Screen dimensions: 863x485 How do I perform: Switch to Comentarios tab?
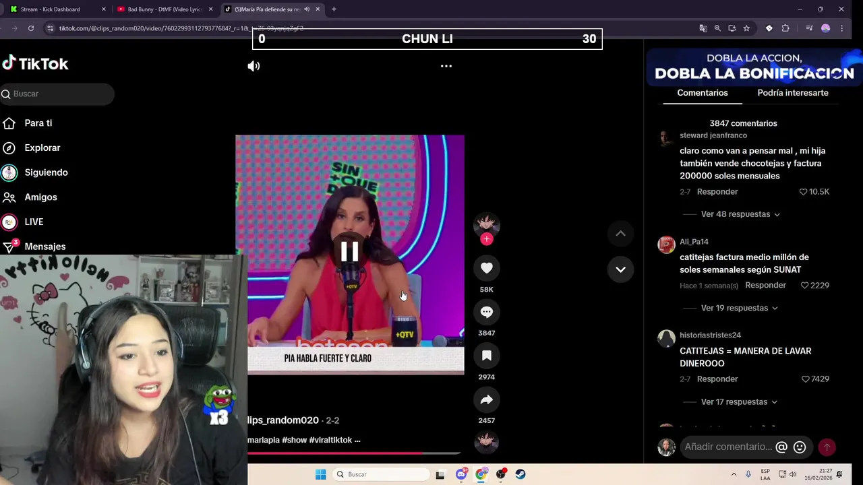[x=703, y=93]
